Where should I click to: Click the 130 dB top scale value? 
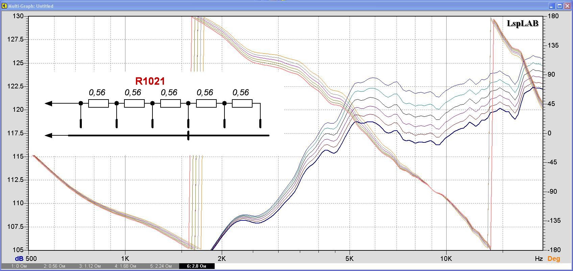[18, 16]
